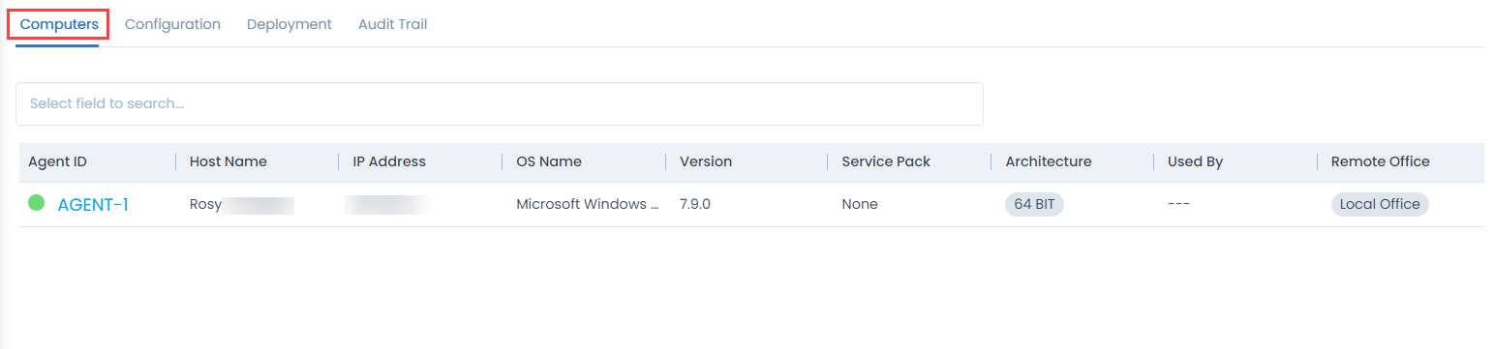Open the AGENT-1 link
The image size is (1494, 349).
coord(93,204)
